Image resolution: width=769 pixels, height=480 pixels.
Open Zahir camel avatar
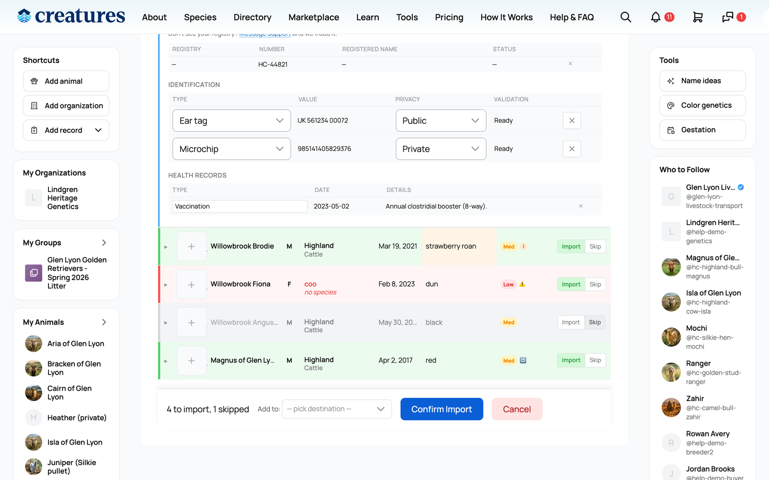pyautogui.click(x=671, y=408)
